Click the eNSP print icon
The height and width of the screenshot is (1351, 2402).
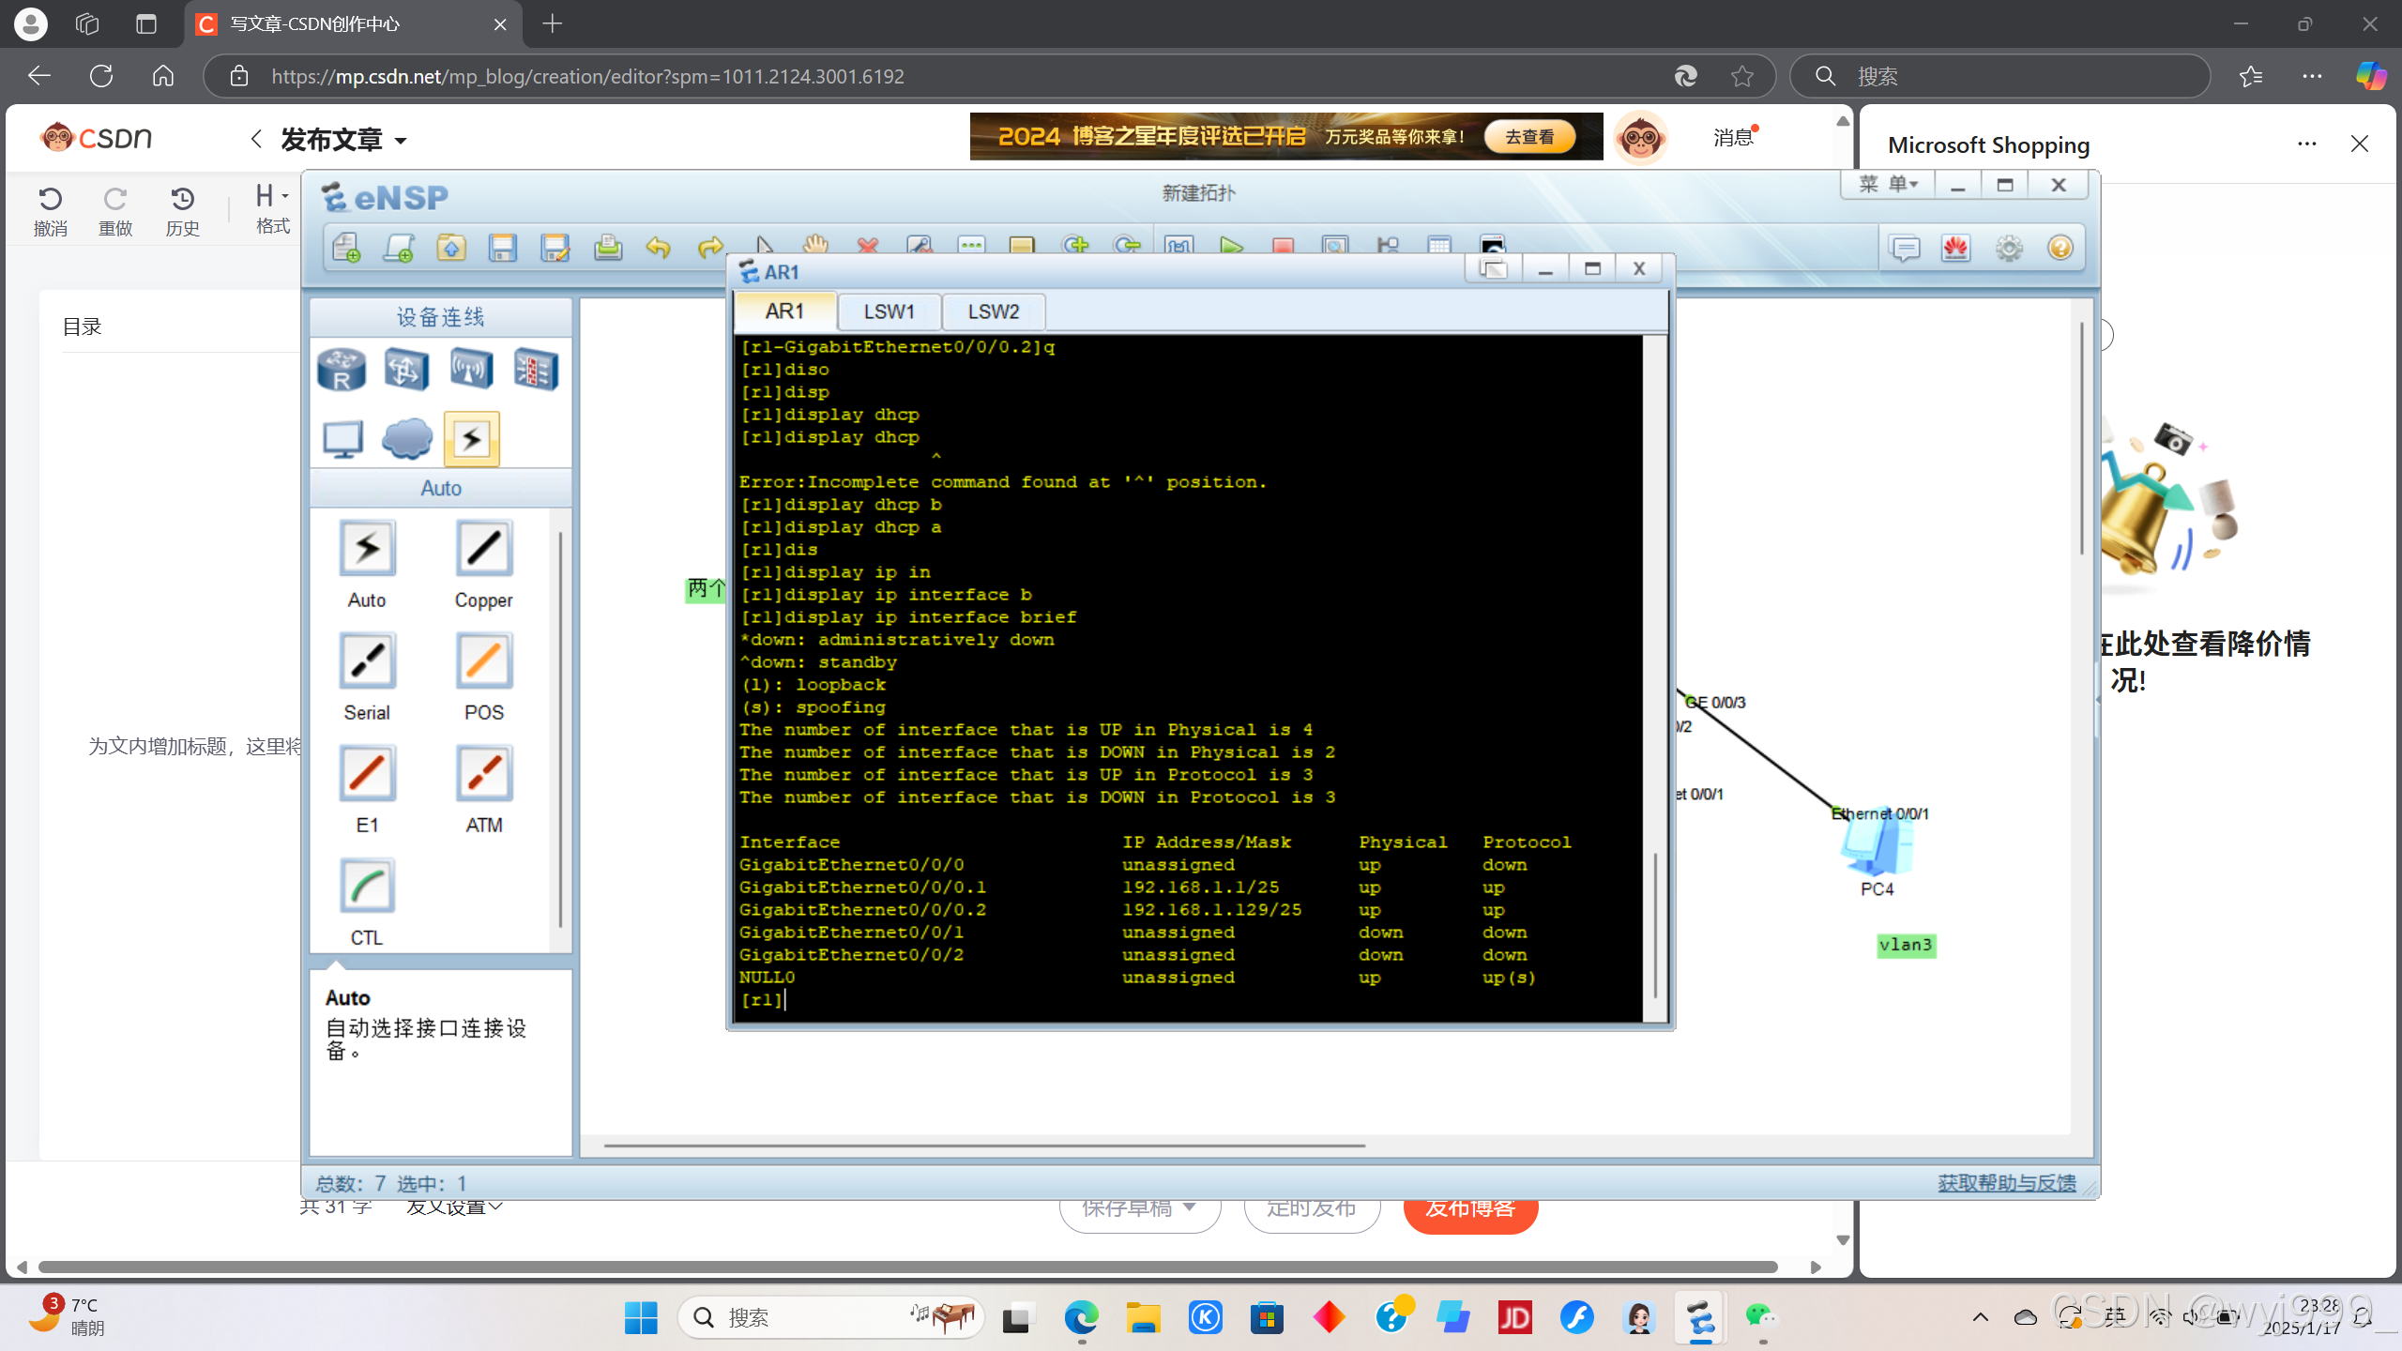click(x=608, y=247)
